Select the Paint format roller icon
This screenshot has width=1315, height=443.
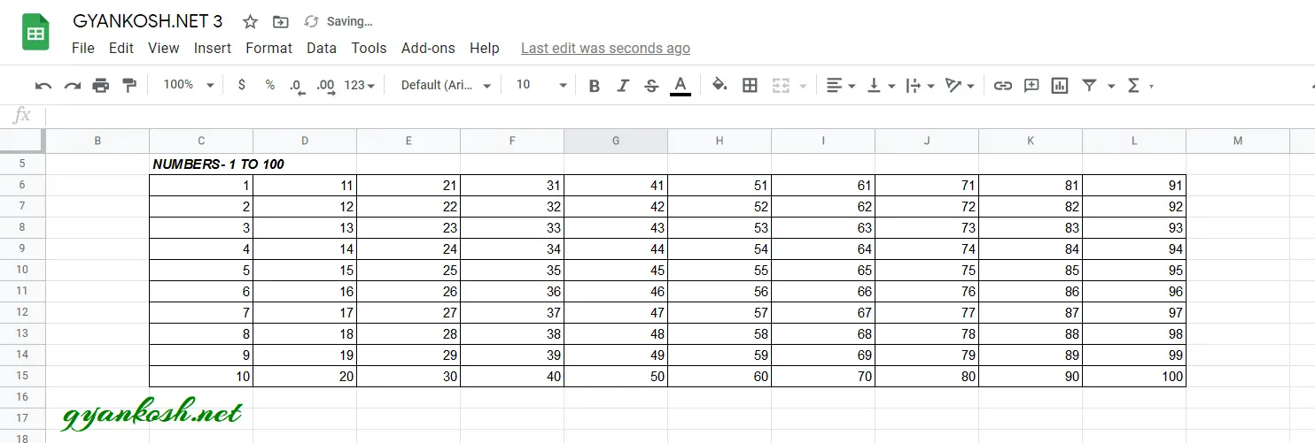(x=129, y=86)
